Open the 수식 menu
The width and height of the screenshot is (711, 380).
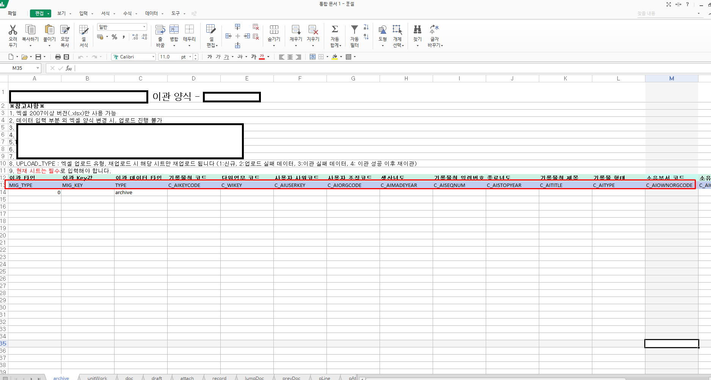coord(127,14)
